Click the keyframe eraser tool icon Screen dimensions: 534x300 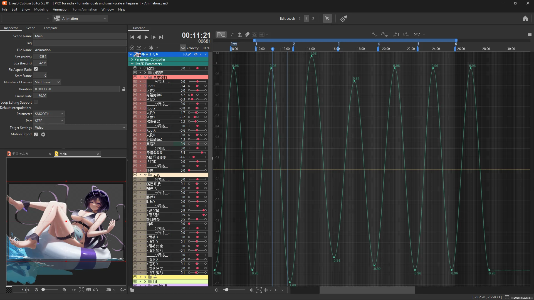tap(344, 19)
